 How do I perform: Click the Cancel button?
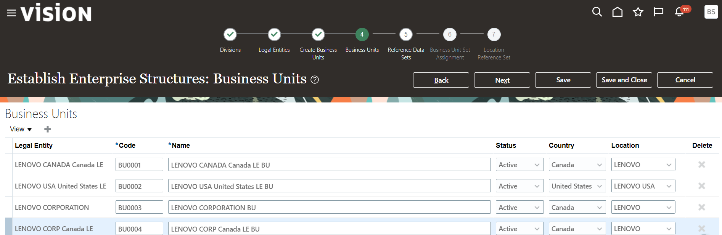tap(685, 80)
